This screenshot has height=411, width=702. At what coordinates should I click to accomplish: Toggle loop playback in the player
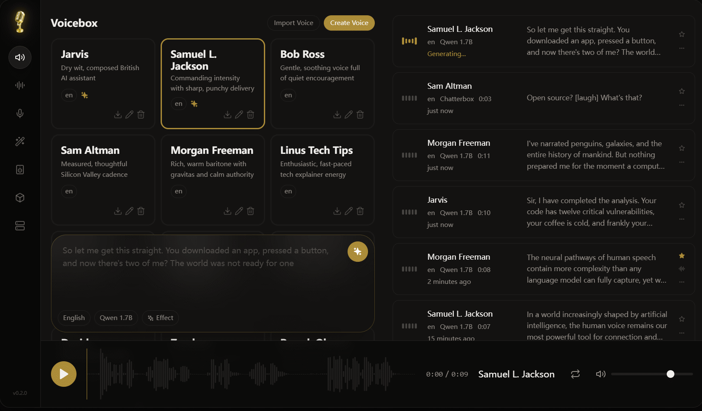[x=575, y=374]
